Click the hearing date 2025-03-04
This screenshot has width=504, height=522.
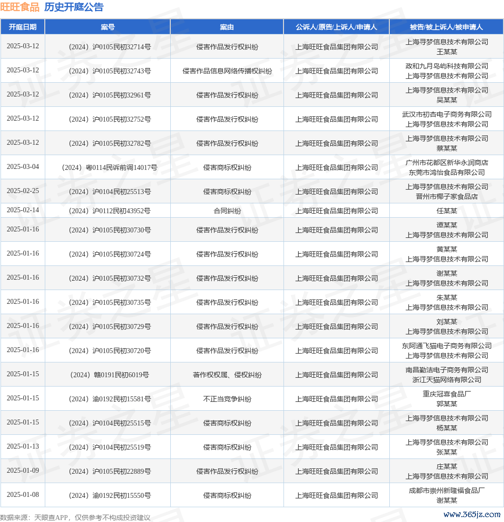[23, 166]
